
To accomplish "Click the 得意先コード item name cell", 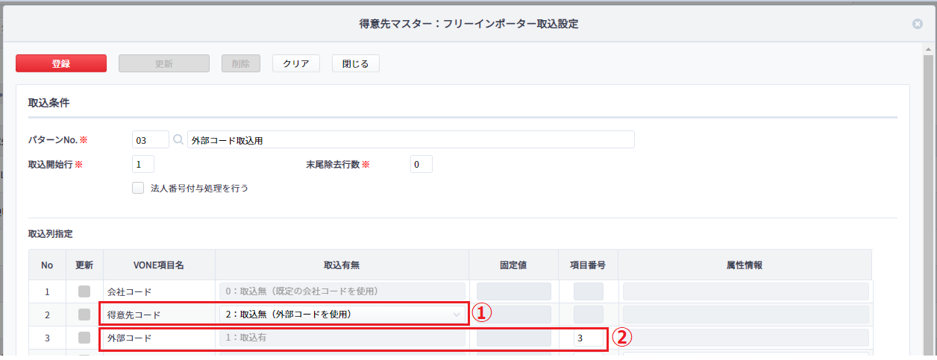I will pos(160,315).
